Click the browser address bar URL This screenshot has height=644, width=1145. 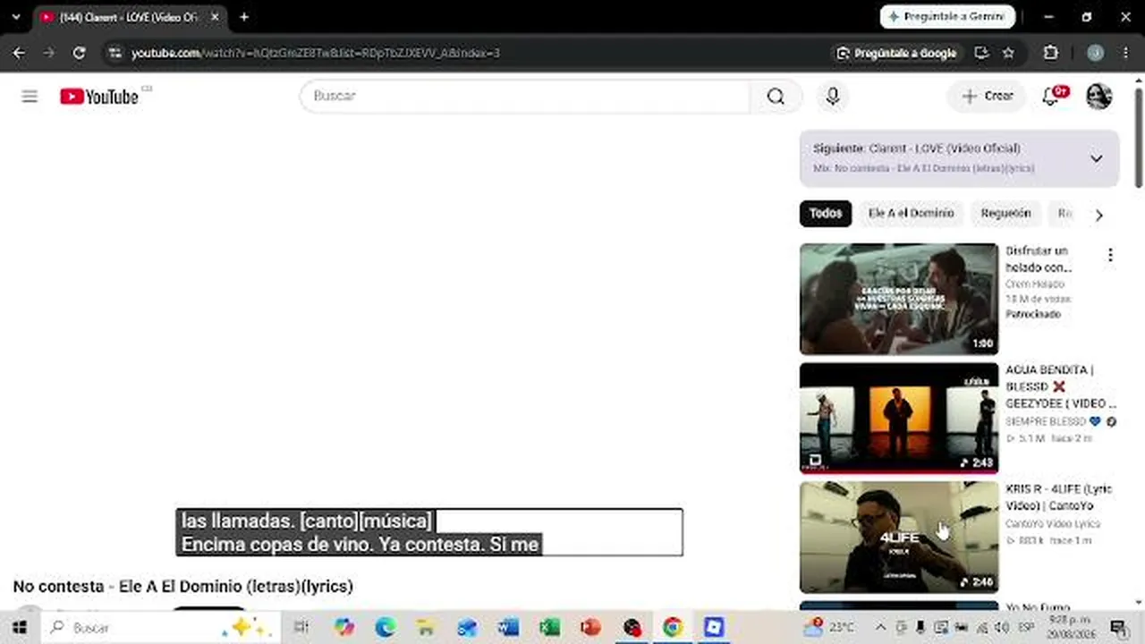[x=316, y=54]
